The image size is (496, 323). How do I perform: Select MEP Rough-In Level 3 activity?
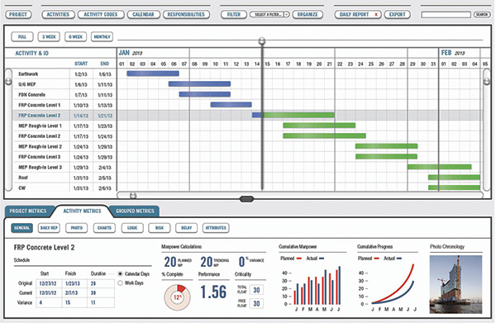[64, 167]
